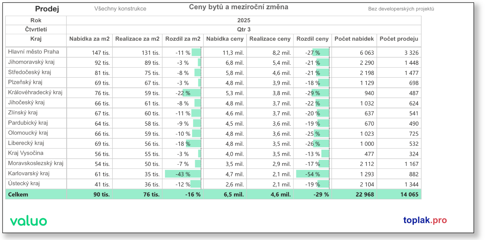The width and height of the screenshot is (485, 240).
Task: Sort by the Nabídka za m2 column header
Action: point(89,39)
